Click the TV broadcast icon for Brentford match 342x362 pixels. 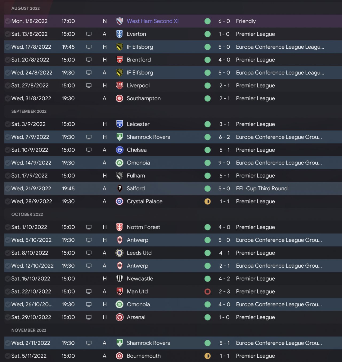pos(89,60)
